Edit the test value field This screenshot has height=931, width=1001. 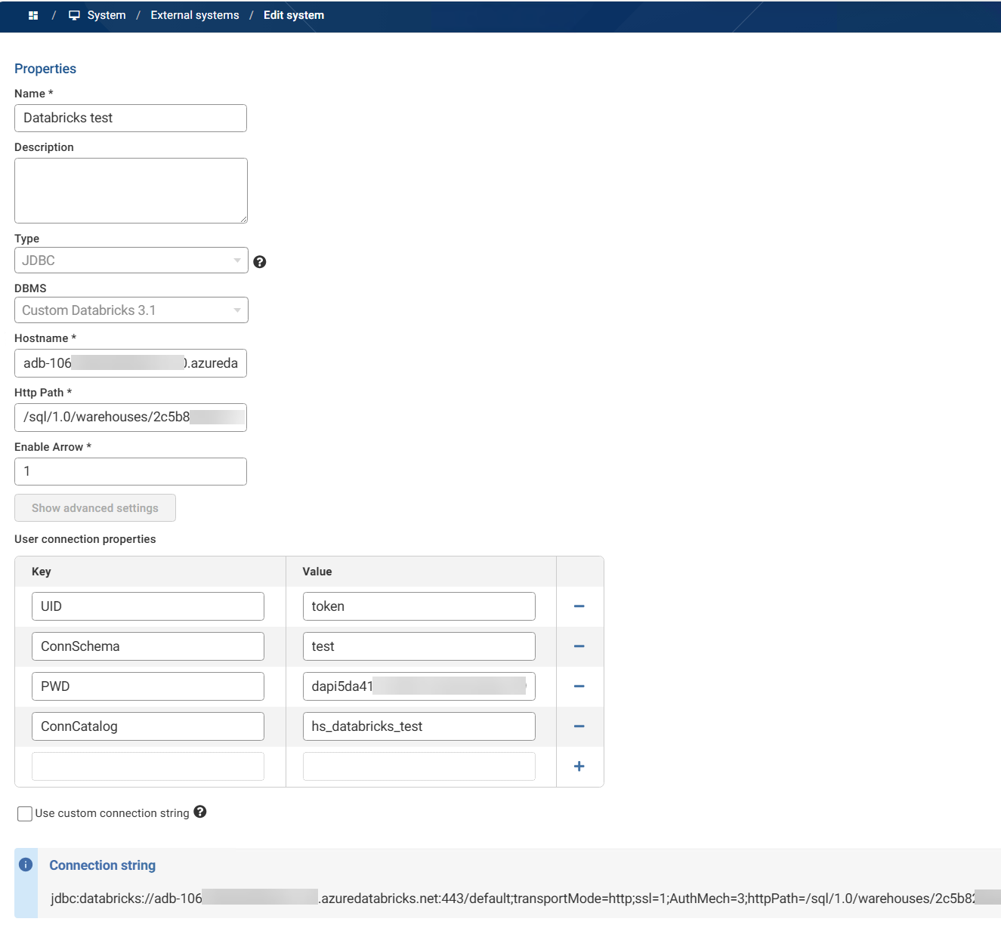(x=419, y=646)
